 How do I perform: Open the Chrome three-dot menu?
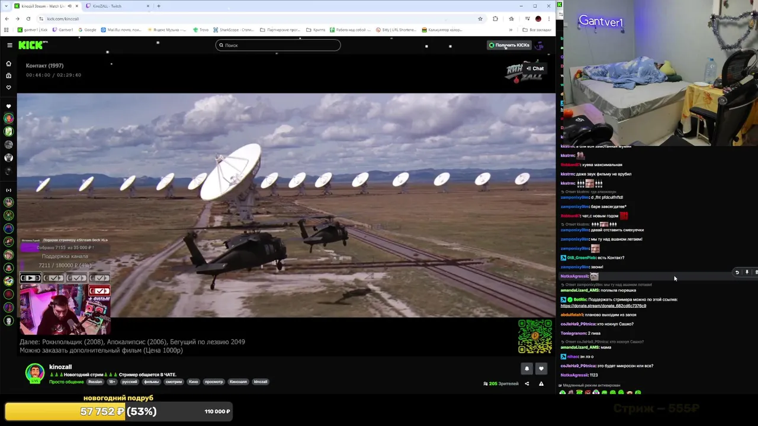(548, 18)
